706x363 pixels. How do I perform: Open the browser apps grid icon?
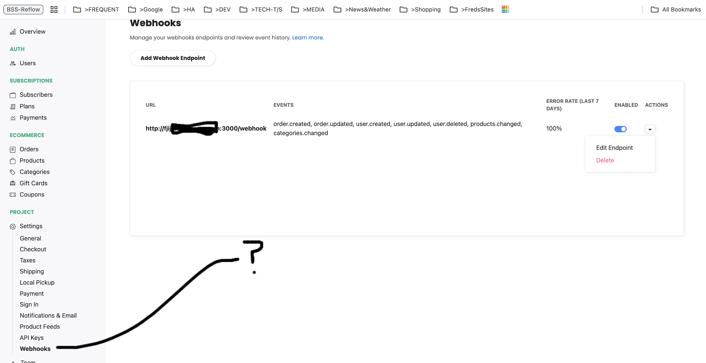pos(54,9)
